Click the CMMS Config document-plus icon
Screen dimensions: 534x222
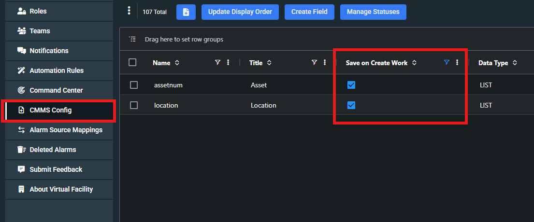click(x=21, y=110)
